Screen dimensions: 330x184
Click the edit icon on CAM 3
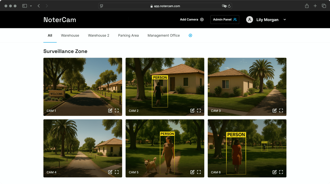click(x=274, y=110)
